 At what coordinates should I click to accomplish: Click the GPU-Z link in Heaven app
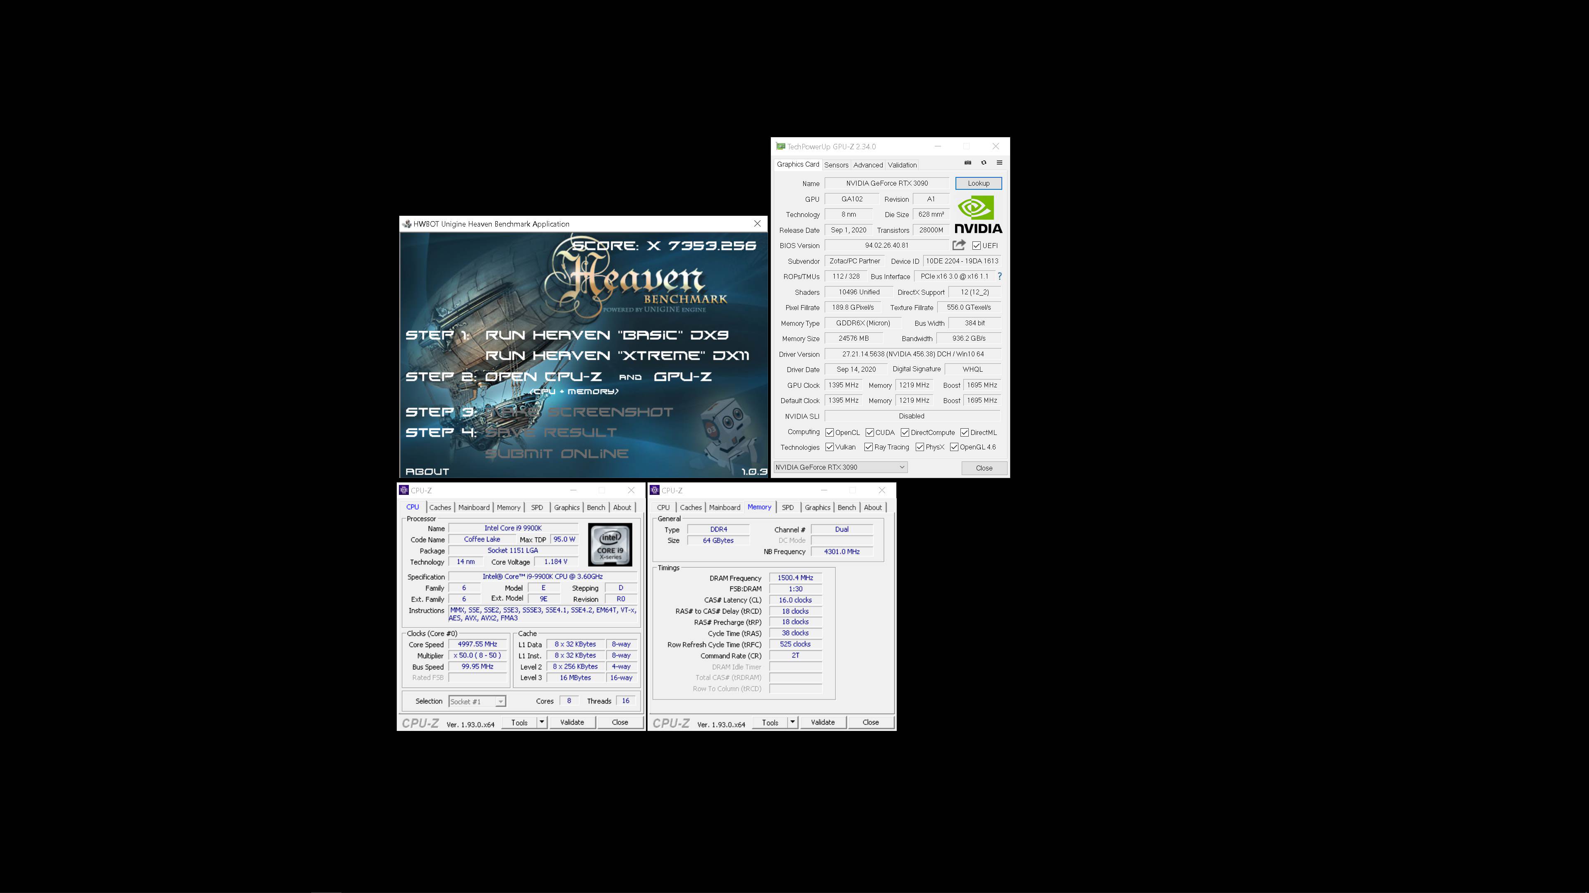click(683, 377)
